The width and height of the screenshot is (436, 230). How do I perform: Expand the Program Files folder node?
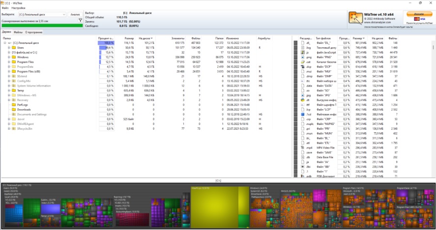tap(9, 62)
